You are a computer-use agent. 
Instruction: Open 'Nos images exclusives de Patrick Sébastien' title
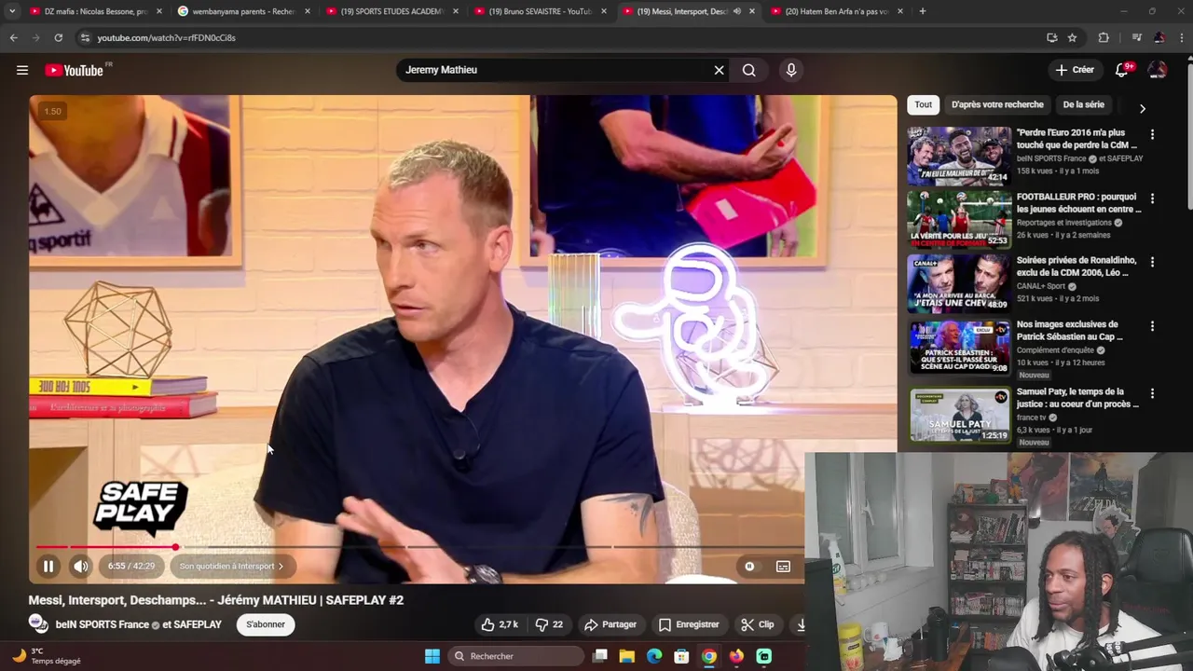click(x=1071, y=330)
